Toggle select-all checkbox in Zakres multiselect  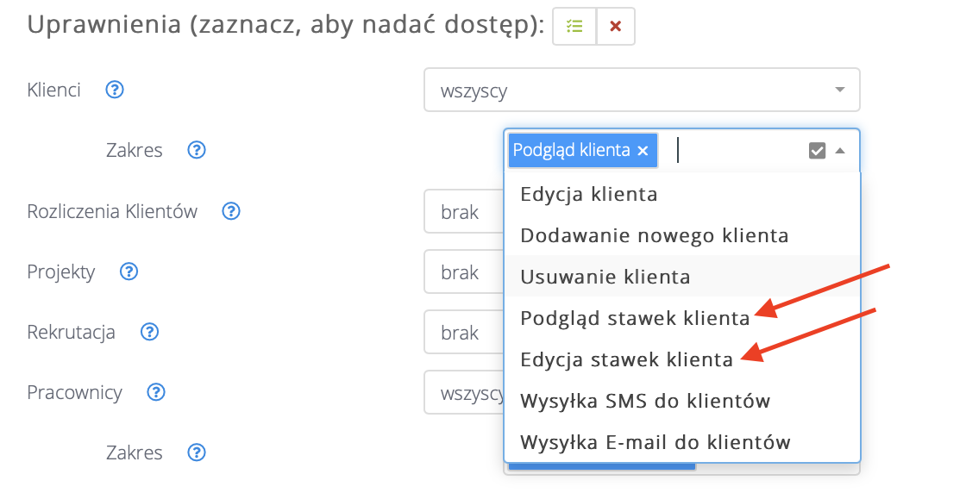(x=817, y=151)
